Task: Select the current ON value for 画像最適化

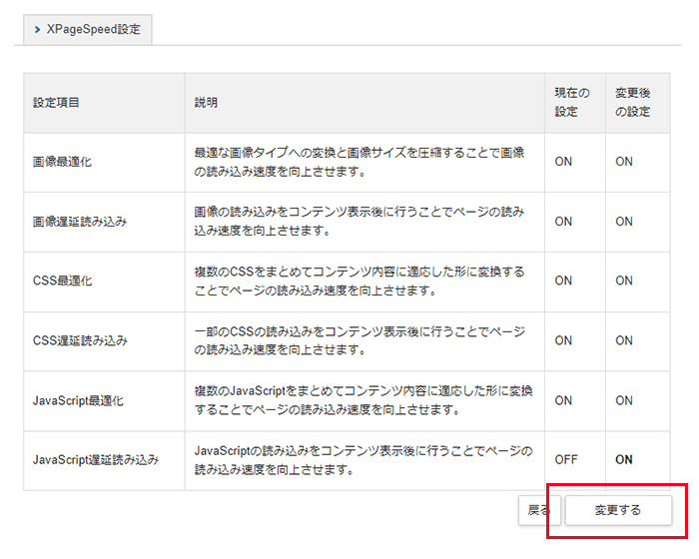Action: click(x=563, y=162)
